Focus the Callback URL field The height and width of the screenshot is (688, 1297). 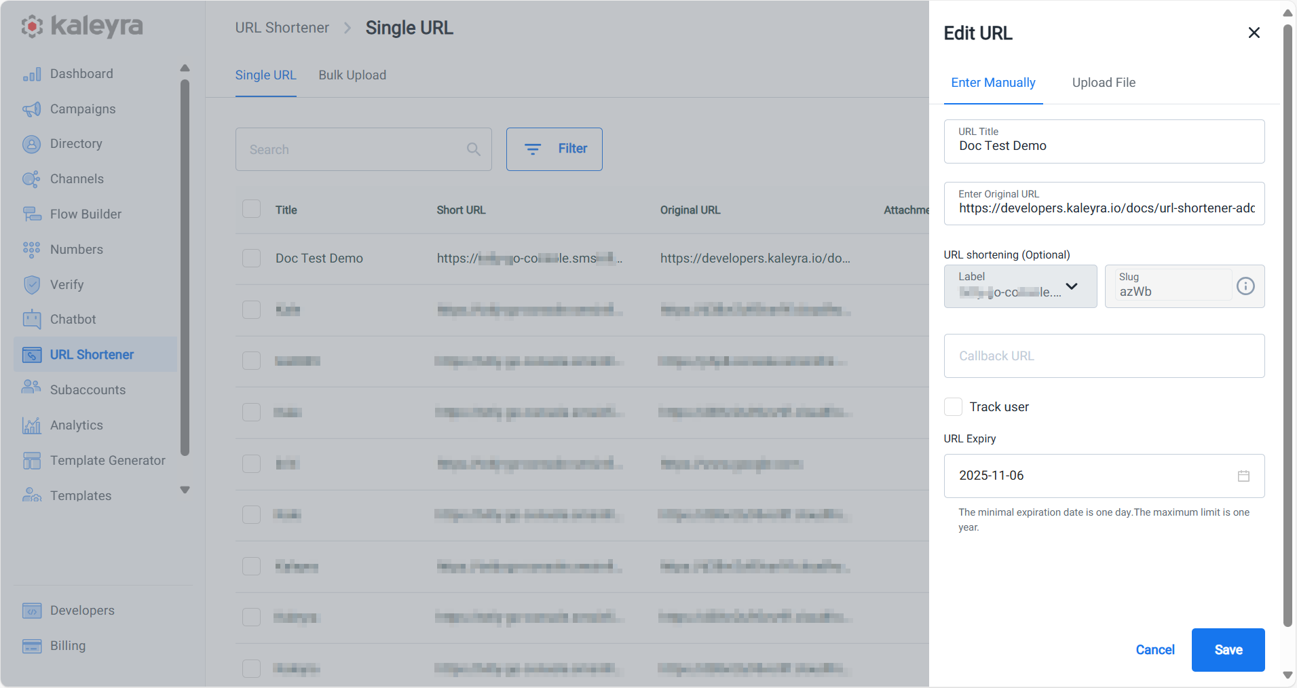(1104, 356)
